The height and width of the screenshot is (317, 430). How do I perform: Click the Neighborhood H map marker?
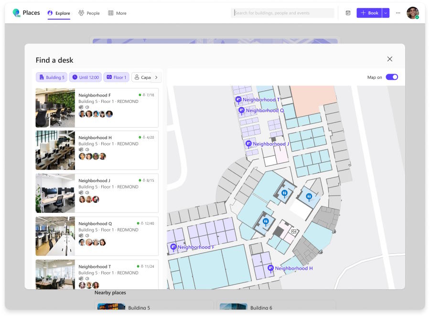tap(270, 268)
